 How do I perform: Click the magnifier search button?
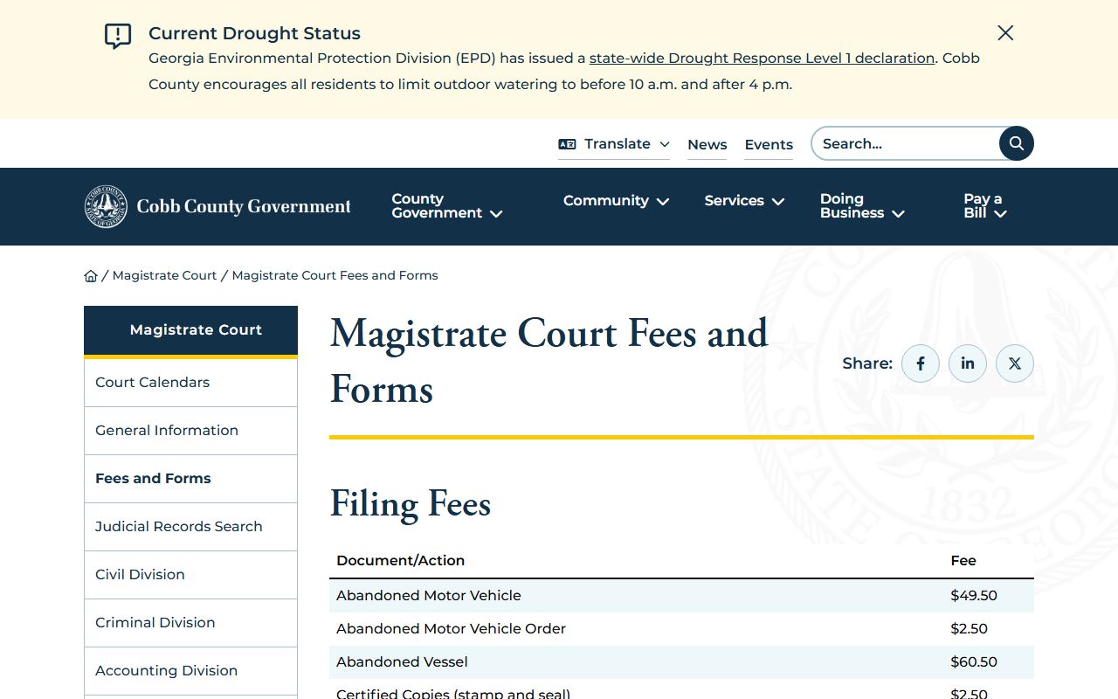click(x=1017, y=143)
